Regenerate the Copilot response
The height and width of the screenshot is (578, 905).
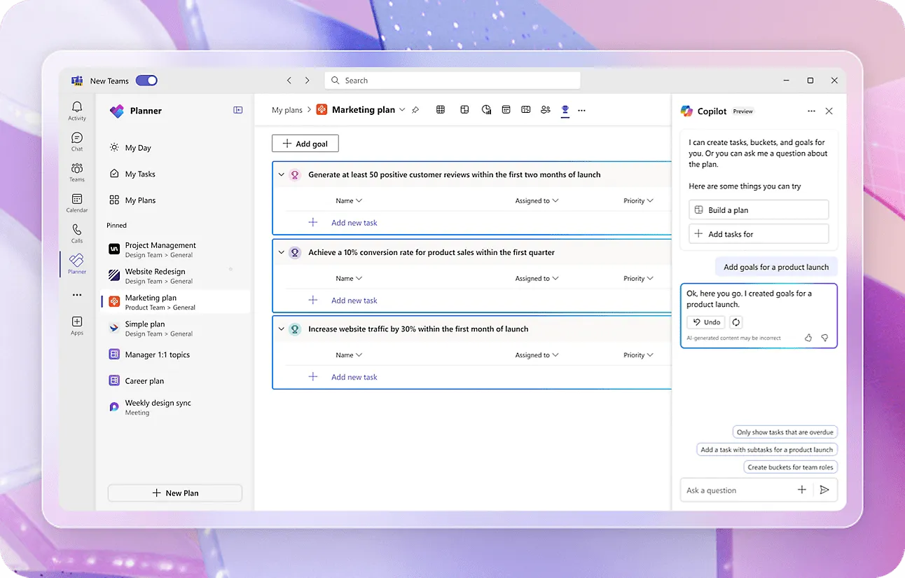736,322
